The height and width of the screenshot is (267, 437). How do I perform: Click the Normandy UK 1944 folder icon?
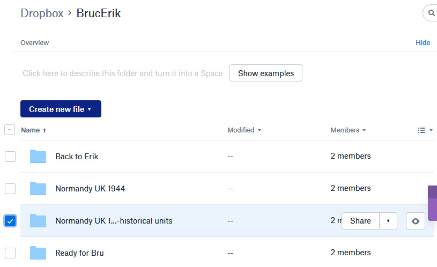pos(38,189)
